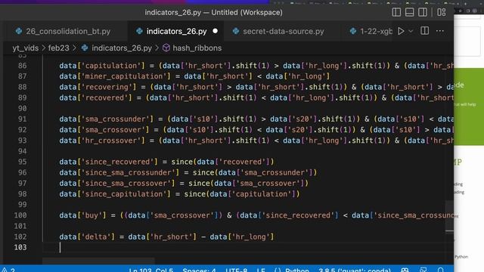Click the indicators_26.py breadcrumb
484x272 pixels.
[x=122, y=48]
